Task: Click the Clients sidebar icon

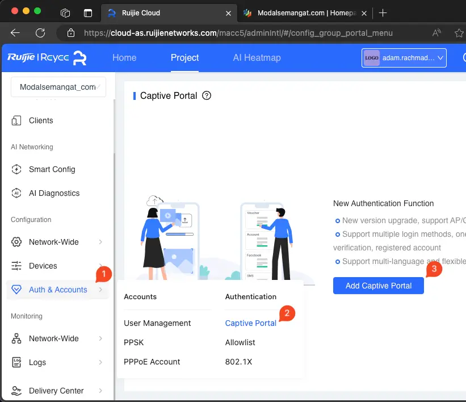Action: 16,120
